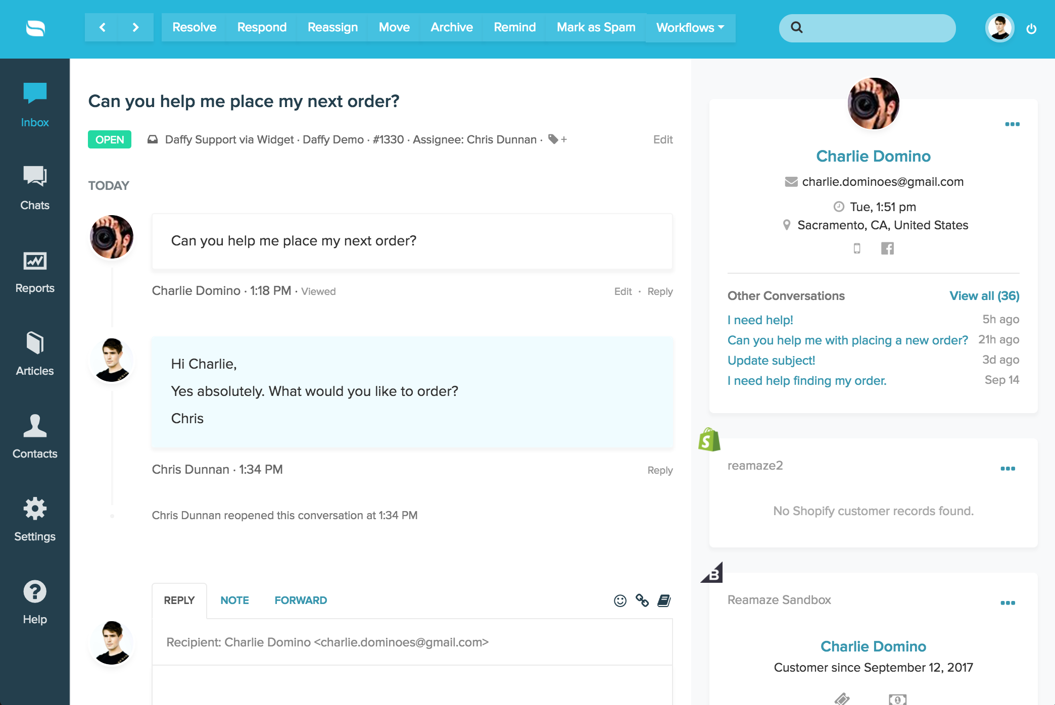Toggle the OPEN status badge
1055x705 pixels.
pyautogui.click(x=110, y=140)
